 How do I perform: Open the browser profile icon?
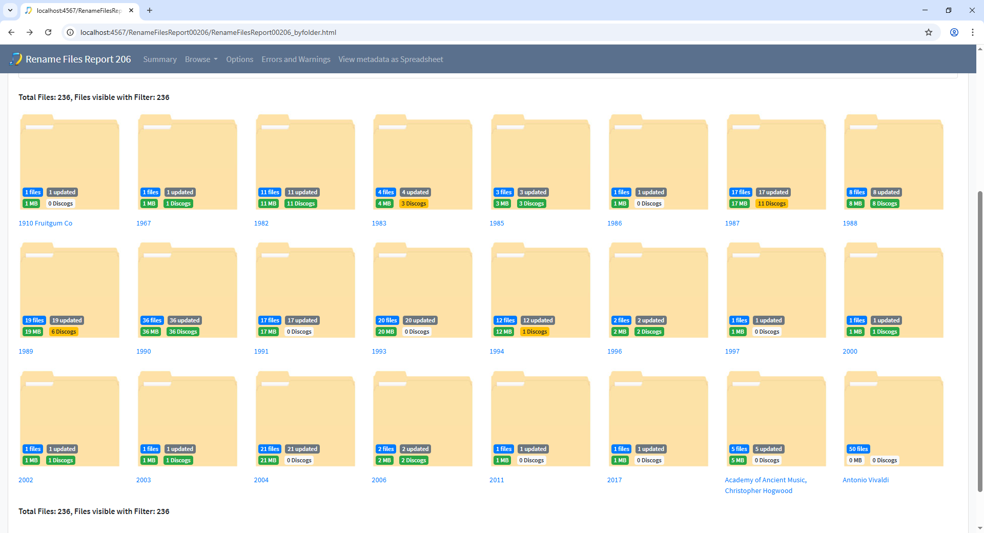pos(954,32)
